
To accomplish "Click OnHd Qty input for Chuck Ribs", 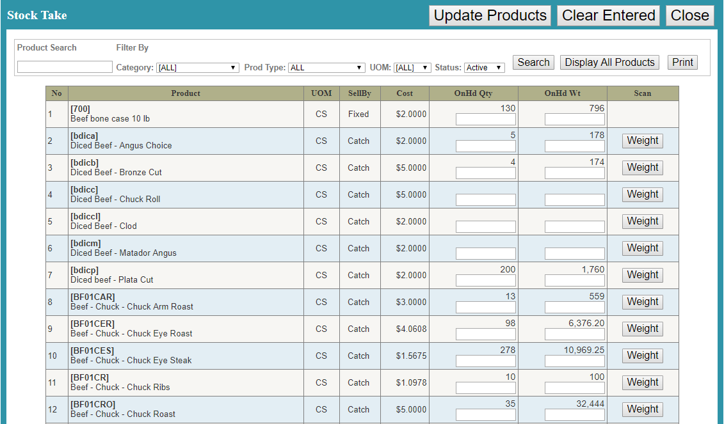I will [485, 388].
